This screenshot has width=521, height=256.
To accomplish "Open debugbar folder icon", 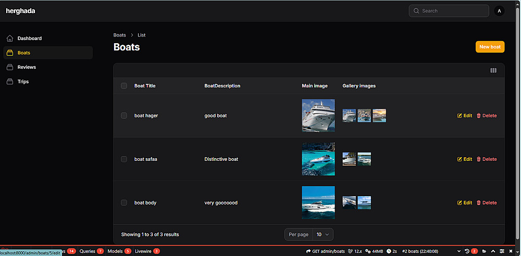I will click(485, 251).
